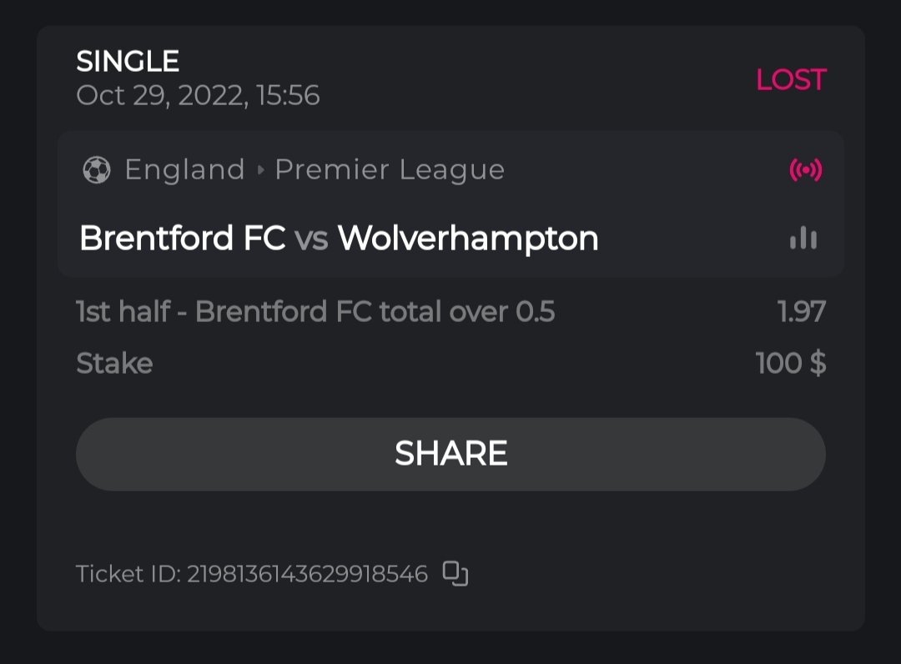Click the 1st half Brentford total over 0.5 market

coord(315,312)
